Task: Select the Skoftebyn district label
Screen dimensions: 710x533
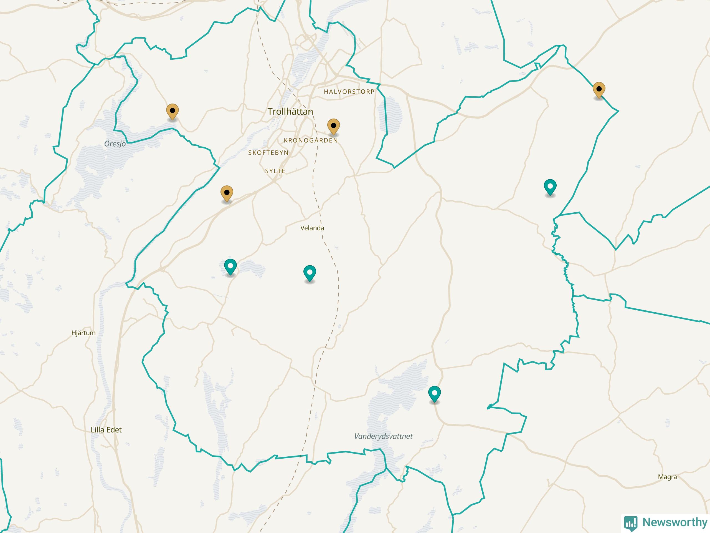Action: pos(268,153)
